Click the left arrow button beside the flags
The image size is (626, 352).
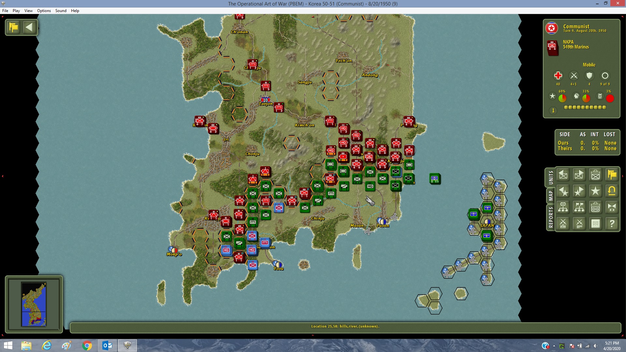tap(29, 27)
